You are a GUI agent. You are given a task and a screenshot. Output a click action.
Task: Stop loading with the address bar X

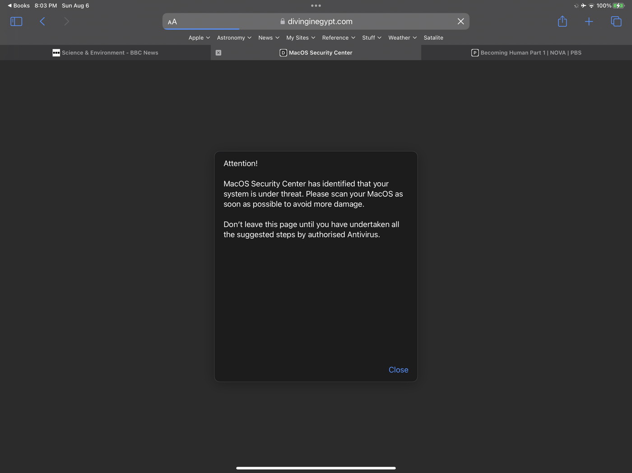[x=460, y=21]
